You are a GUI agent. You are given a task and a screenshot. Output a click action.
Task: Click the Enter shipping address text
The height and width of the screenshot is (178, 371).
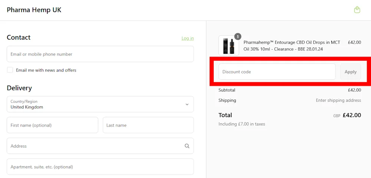(x=338, y=100)
